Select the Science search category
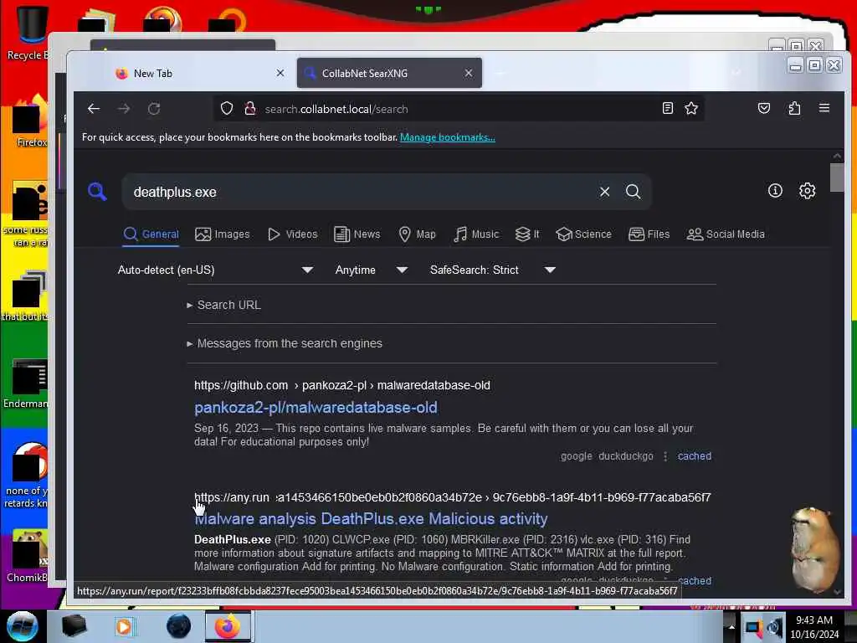Viewport: 857px width, 643px height. point(583,234)
